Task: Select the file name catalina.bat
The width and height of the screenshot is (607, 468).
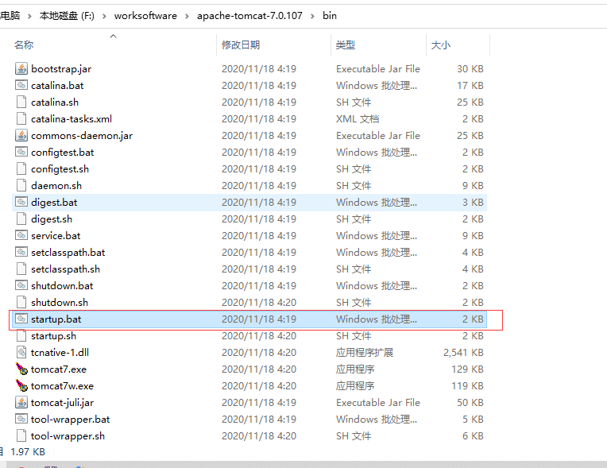Action: [57, 86]
